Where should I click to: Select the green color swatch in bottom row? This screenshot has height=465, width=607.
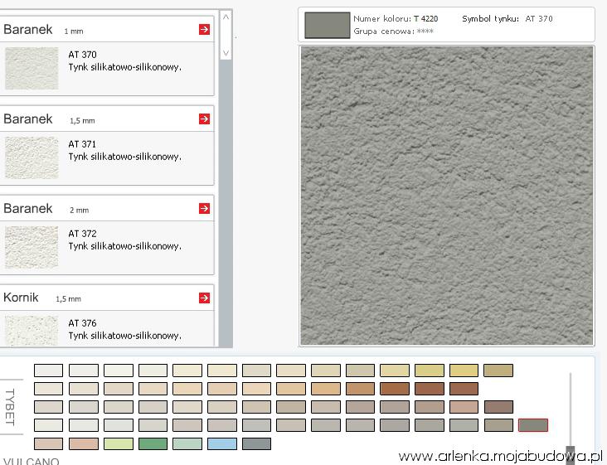pos(153,443)
